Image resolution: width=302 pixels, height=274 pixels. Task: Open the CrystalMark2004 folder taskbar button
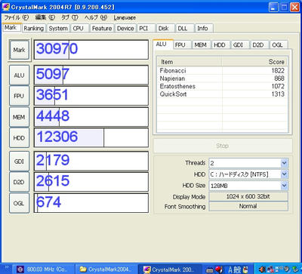pyautogui.click(x=106, y=269)
